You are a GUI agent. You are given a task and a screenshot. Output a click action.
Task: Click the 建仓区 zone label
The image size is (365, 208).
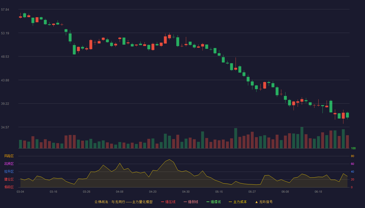9,179
